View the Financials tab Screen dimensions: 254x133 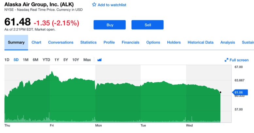tap(130, 42)
